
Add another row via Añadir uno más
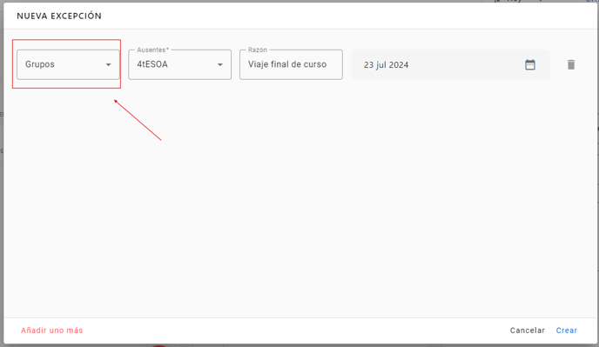point(52,330)
